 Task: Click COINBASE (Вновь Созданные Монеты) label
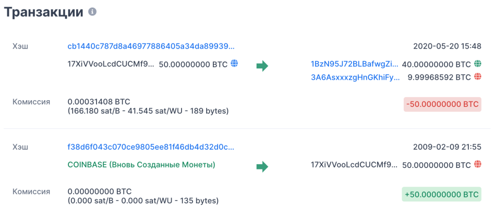tap(141, 165)
